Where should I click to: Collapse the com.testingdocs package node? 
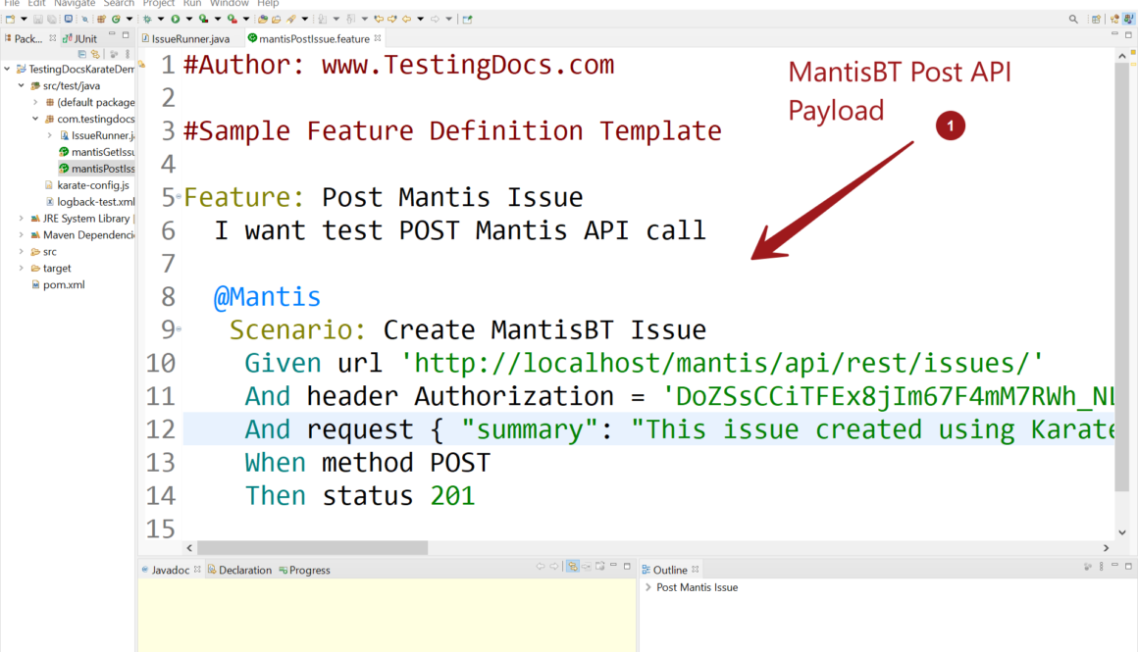click(x=35, y=119)
